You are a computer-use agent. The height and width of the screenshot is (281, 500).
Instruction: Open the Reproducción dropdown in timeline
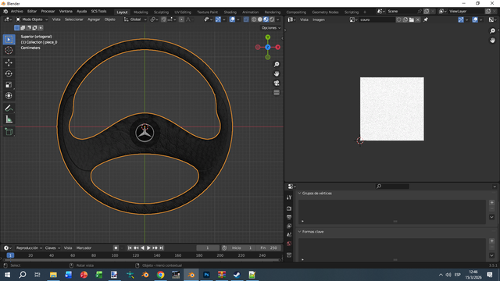point(30,248)
